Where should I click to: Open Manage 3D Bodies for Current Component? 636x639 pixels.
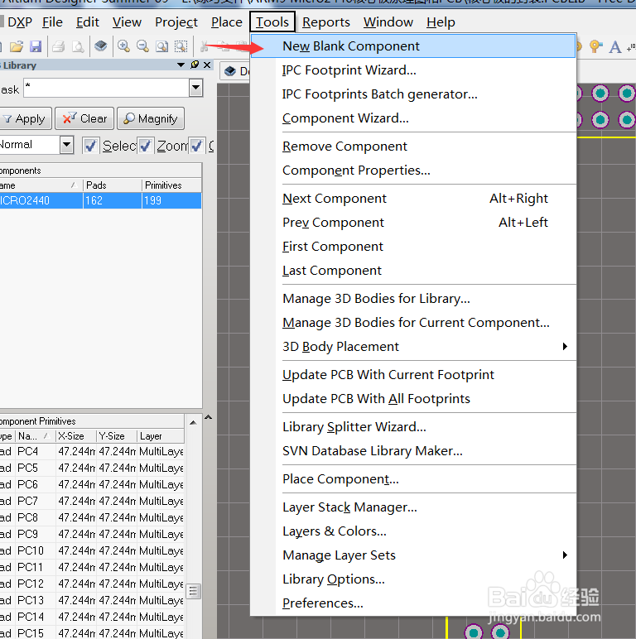[413, 323]
